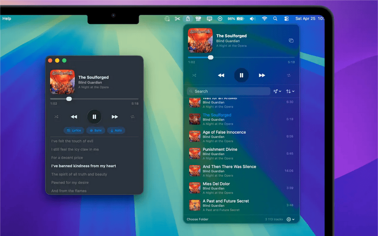Click artist Blind Guardian in mini player header
Viewport: 378px width, 236px height.
click(x=90, y=82)
